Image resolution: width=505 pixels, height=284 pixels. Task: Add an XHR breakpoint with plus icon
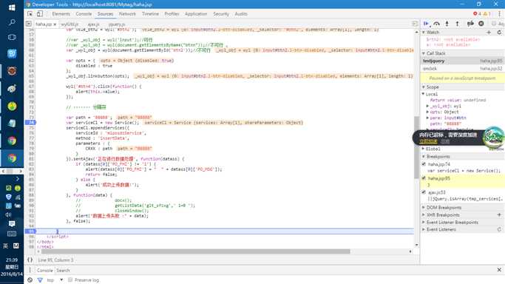coord(499,214)
